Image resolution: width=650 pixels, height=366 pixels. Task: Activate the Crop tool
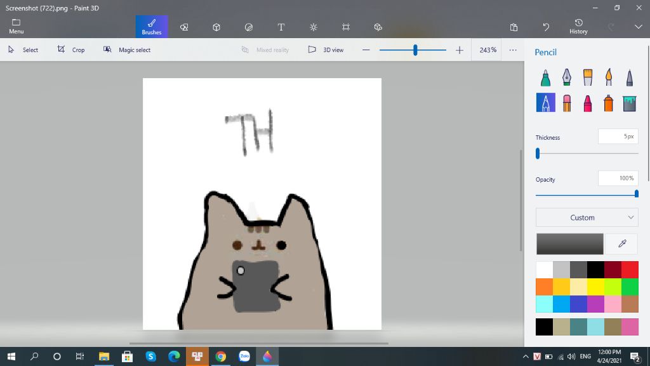pyautogui.click(x=71, y=50)
